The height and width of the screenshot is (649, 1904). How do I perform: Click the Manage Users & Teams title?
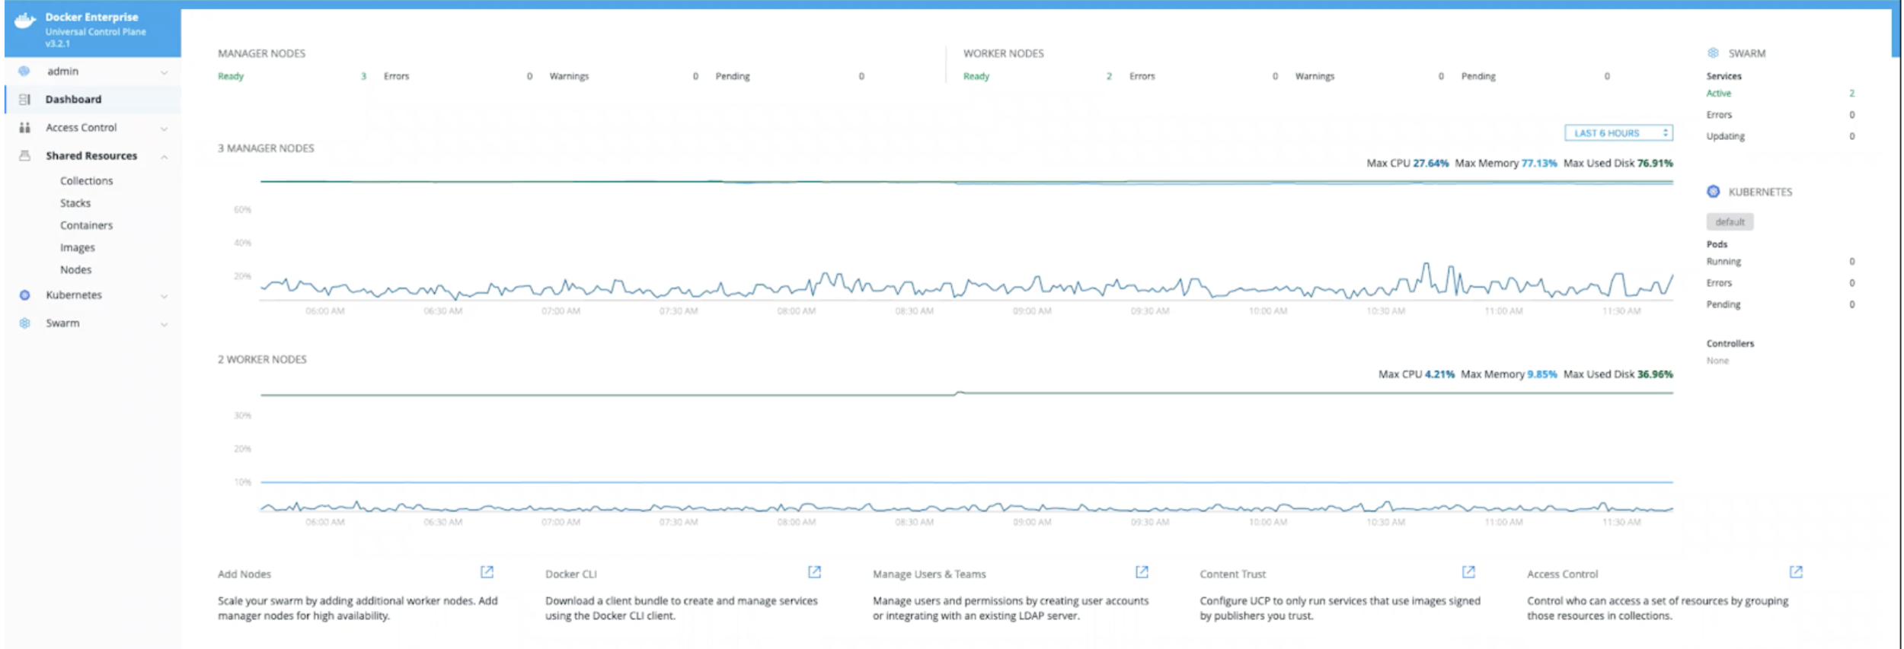pyautogui.click(x=928, y=574)
